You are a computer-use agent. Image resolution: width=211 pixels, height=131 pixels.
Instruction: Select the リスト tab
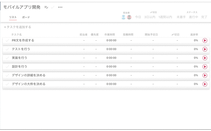point(13,17)
